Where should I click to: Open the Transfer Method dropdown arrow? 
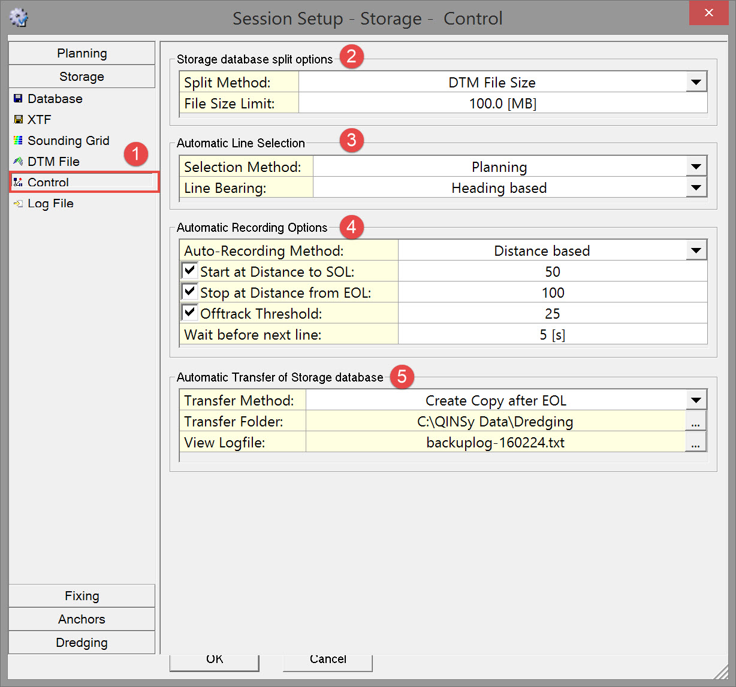pyautogui.click(x=696, y=400)
